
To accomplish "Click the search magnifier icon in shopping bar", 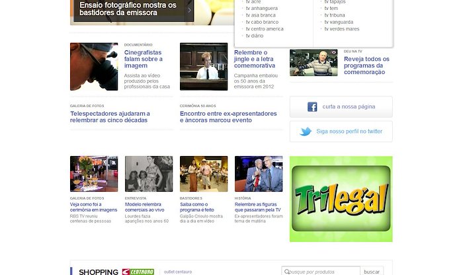I will pos(286,272).
